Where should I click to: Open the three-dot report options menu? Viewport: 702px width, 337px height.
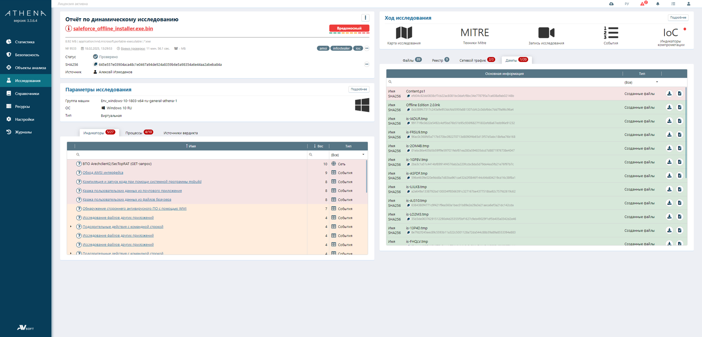(365, 18)
